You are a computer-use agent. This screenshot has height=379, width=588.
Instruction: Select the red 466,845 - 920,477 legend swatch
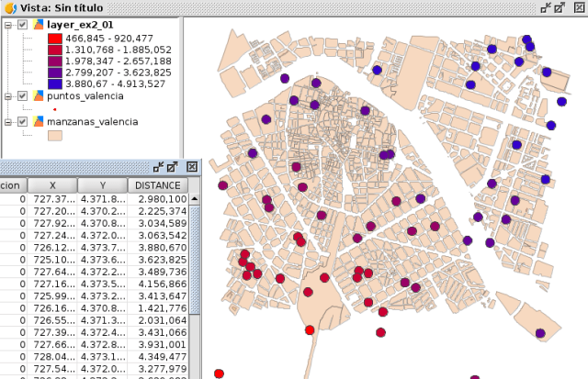pos(54,39)
